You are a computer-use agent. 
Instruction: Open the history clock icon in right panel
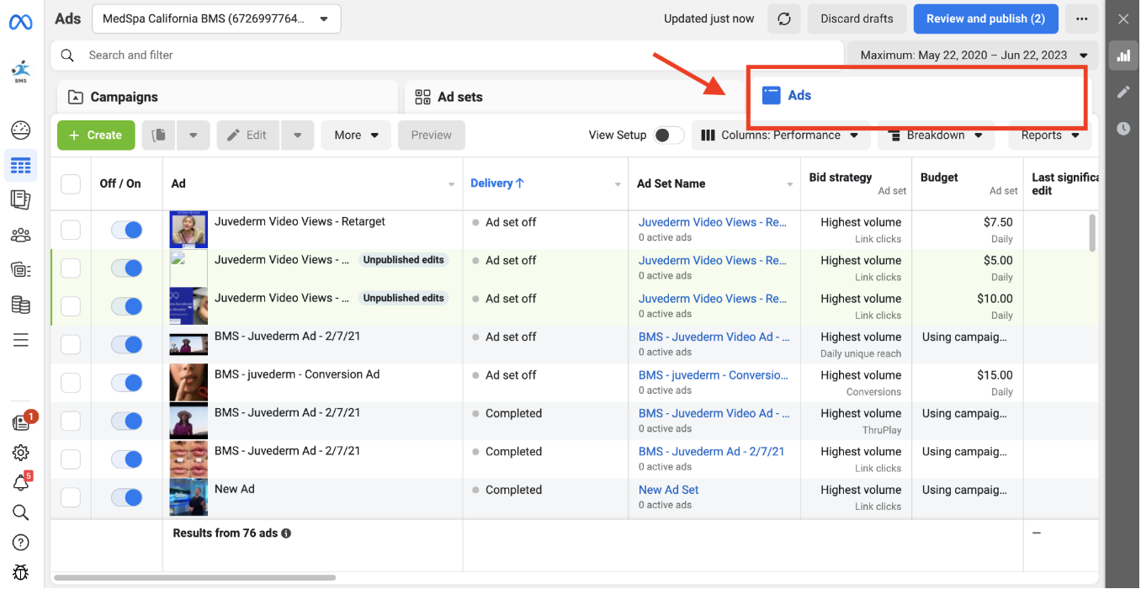point(1123,128)
